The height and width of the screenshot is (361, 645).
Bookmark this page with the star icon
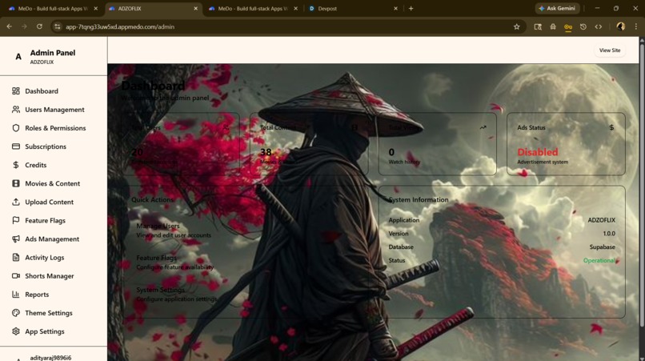(x=517, y=26)
